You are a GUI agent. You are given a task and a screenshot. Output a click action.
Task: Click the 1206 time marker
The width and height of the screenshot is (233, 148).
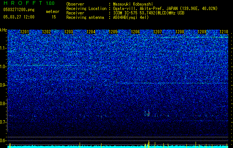click(x=135, y=32)
